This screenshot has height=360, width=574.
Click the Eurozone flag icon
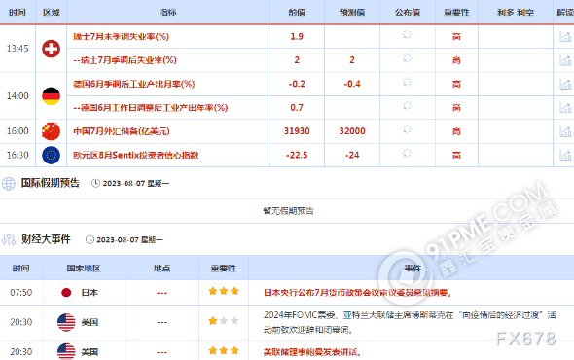(51, 155)
